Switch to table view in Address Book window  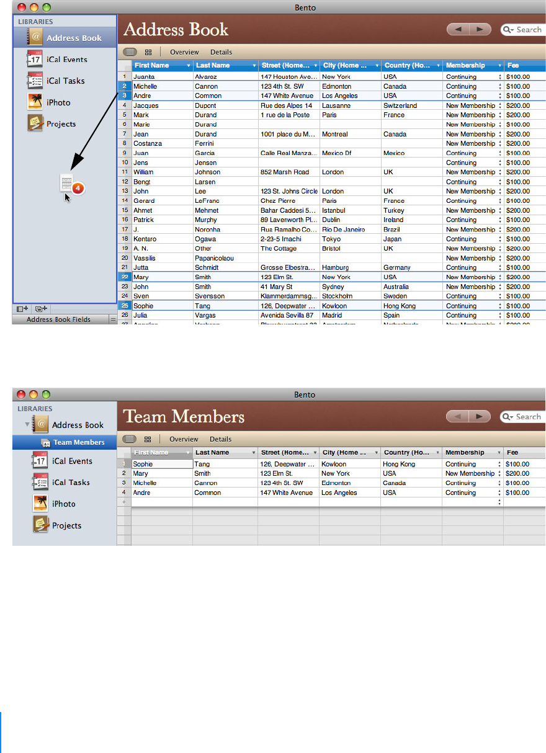click(x=130, y=52)
